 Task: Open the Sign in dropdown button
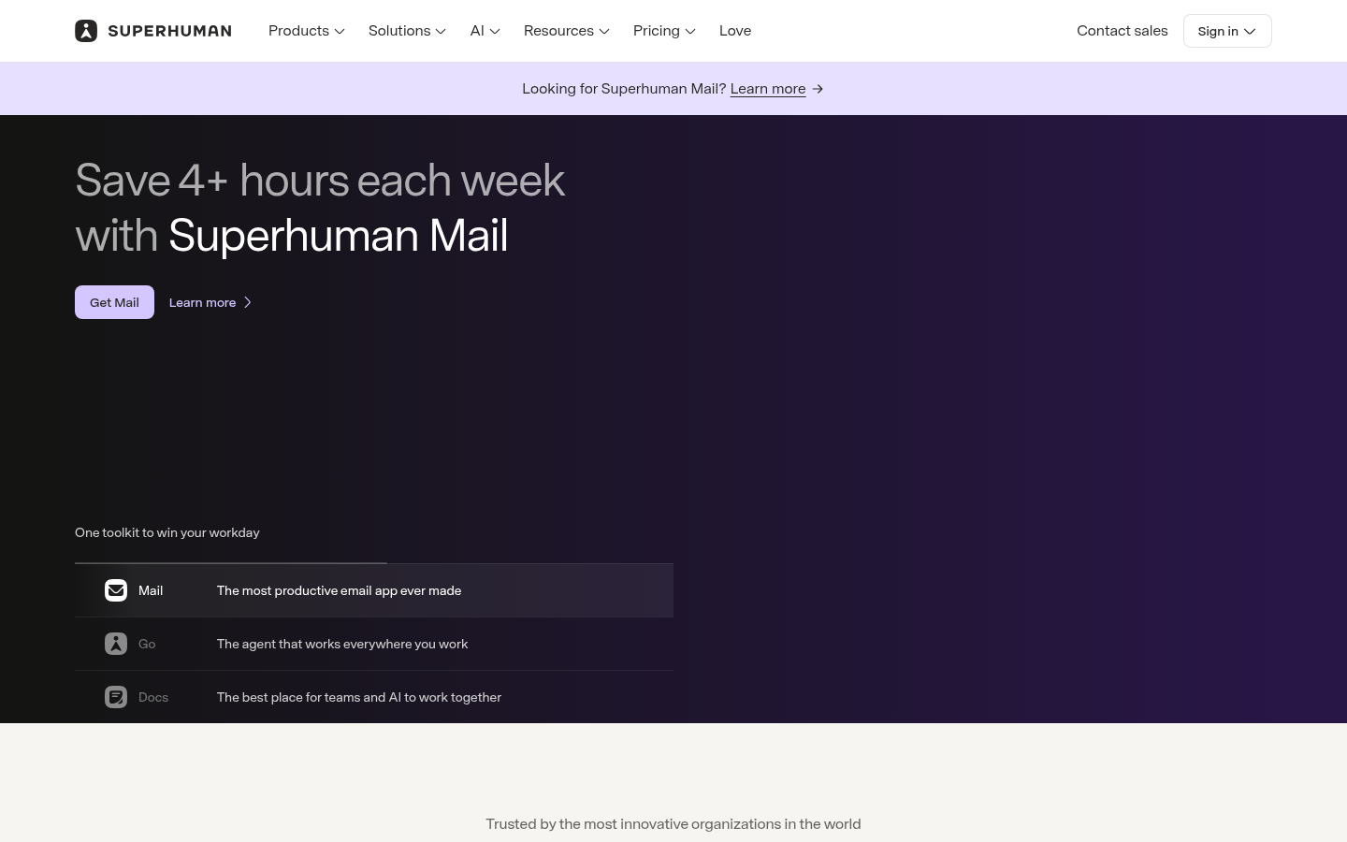1227,31
